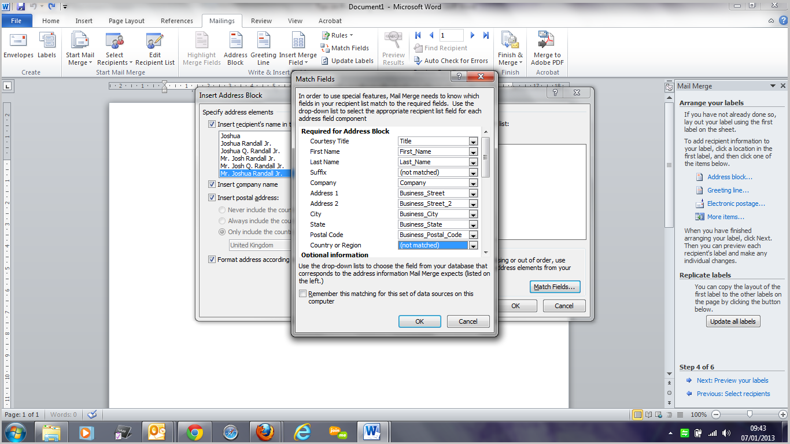Go to last record arrow
This screenshot has width=790, height=444.
click(486, 35)
